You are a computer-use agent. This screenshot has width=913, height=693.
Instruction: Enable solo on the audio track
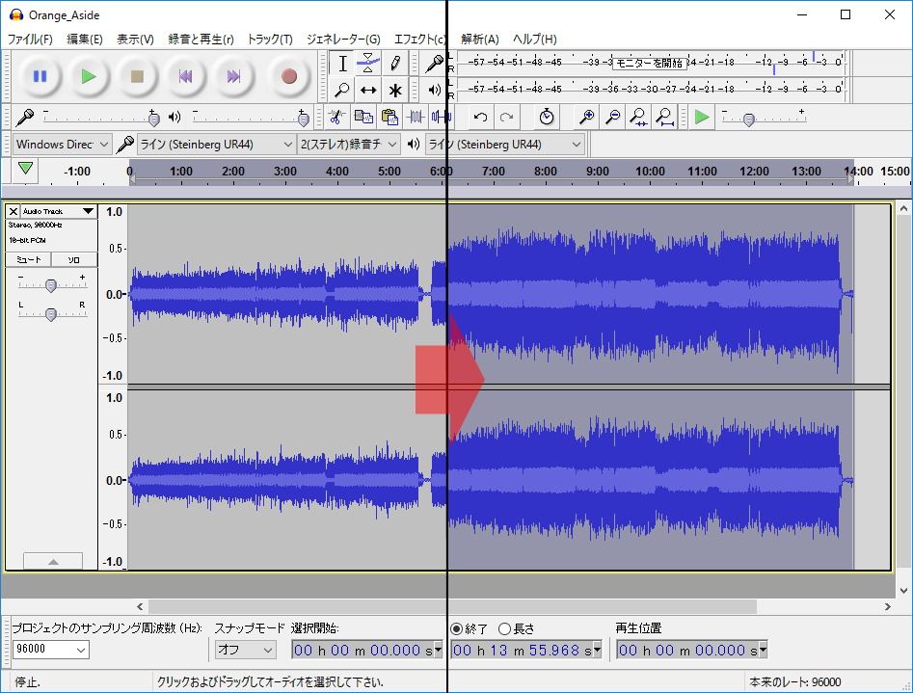pyautogui.click(x=72, y=259)
